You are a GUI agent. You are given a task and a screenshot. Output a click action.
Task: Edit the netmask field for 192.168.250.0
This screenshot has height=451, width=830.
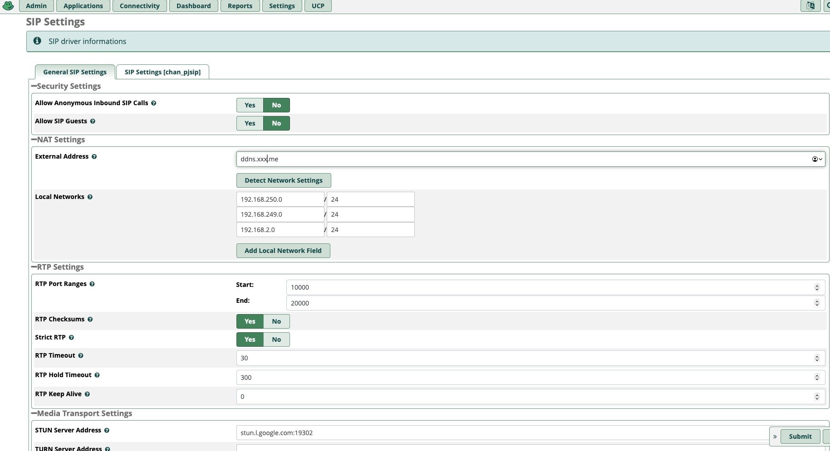[370, 199]
